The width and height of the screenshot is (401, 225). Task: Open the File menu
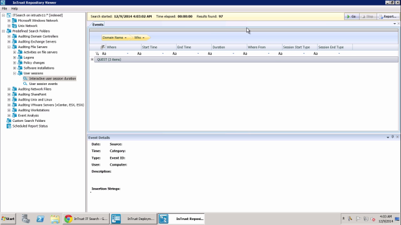[4, 8]
